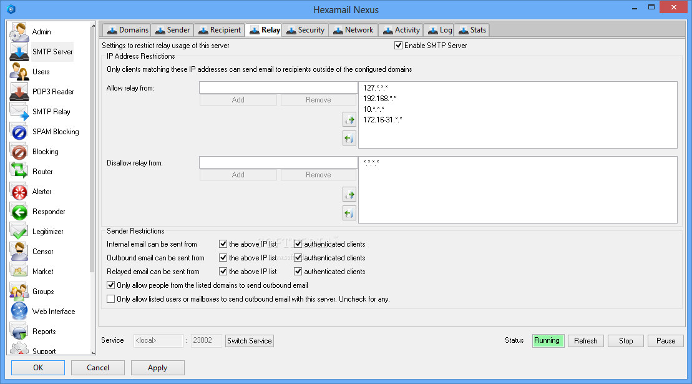Focus the Allow relay from input field
The image size is (692, 384).
278,87
